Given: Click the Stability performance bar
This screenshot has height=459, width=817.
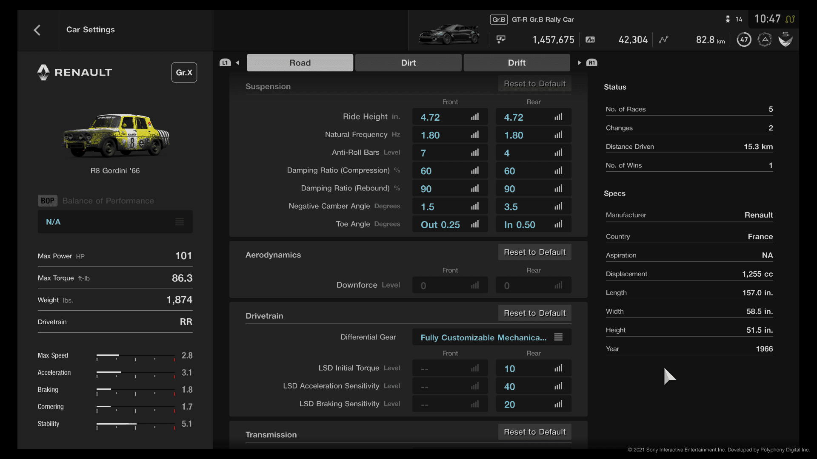Looking at the screenshot, I should click(x=136, y=425).
